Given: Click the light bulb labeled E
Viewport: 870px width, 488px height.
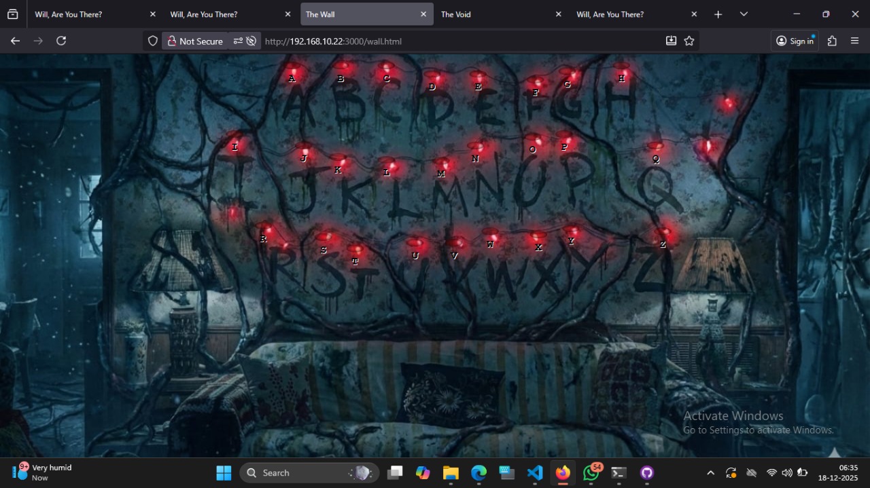Looking at the screenshot, I should click(478, 78).
